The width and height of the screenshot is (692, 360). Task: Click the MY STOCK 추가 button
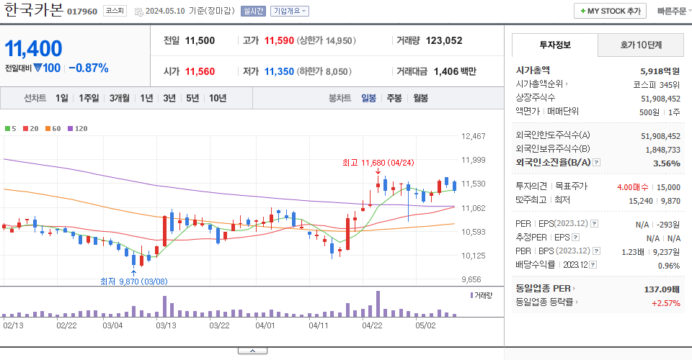click(x=610, y=11)
